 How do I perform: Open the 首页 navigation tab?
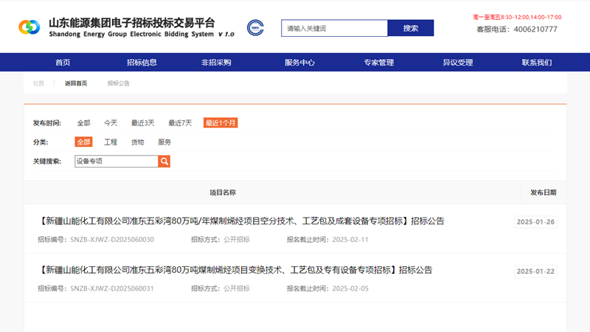point(63,63)
